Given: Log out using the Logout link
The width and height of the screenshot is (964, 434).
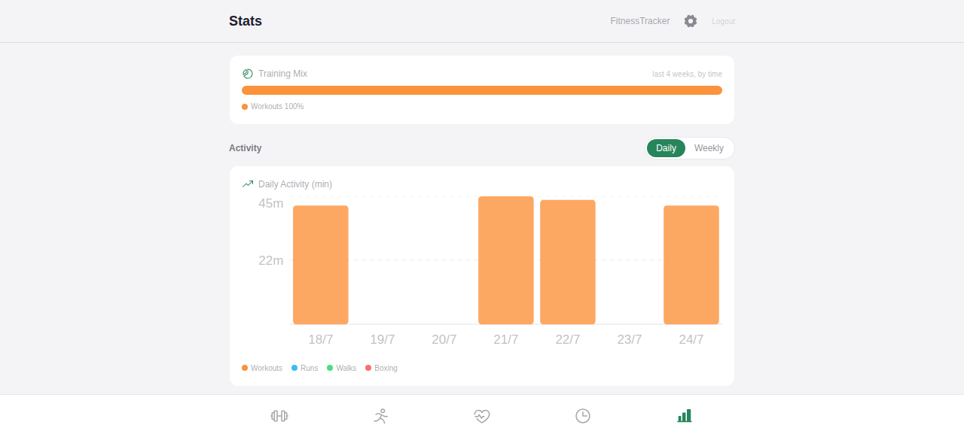Looking at the screenshot, I should pyautogui.click(x=724, y=22).
